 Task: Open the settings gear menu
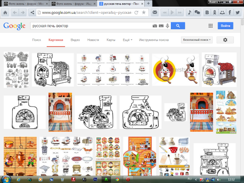coord(225,40)
